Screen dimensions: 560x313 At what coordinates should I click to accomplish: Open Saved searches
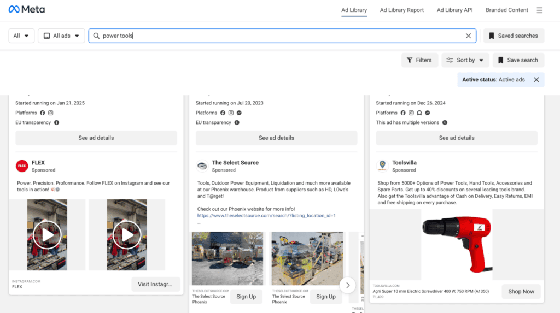pos(514,36)
